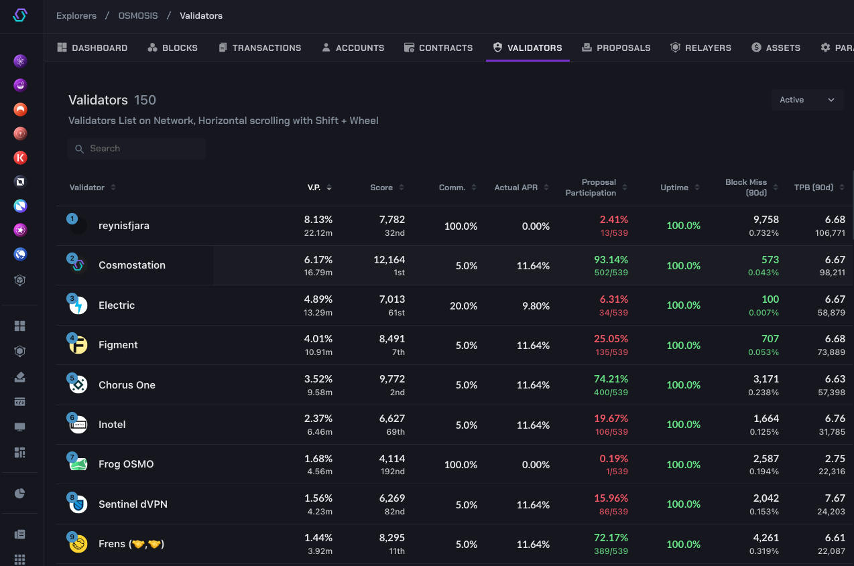Screen dimensions: 854x566
Task: Select the magenta star chain icon in sidebar
Action: pos(20,230)
